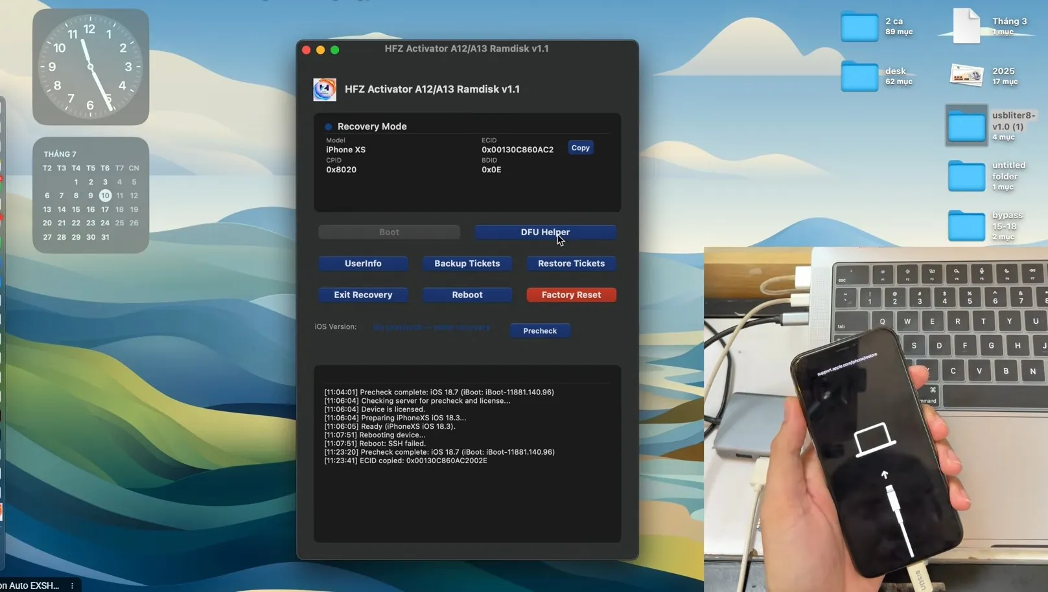Click log line 'Checking server for precheck and license...'

click(417, 400)
